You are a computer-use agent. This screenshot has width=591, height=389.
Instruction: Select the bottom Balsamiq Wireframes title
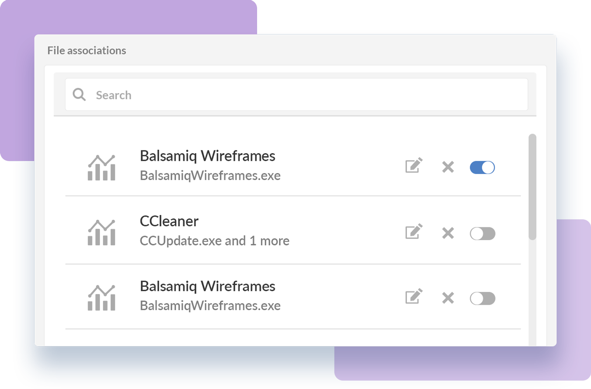click(x=207, y=286)
